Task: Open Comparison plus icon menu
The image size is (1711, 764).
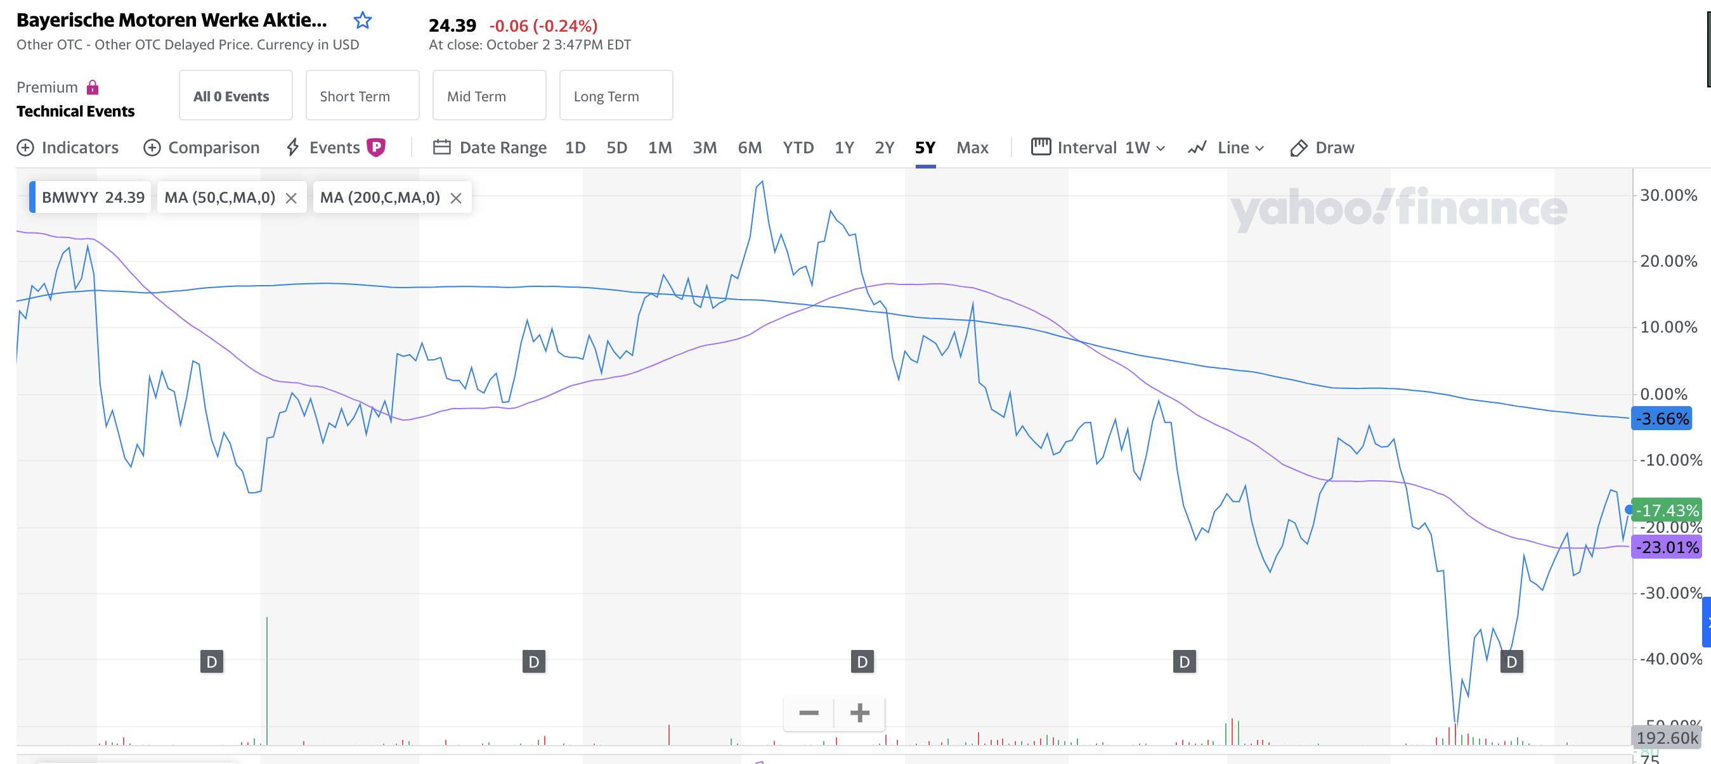Action: point(152,148)
